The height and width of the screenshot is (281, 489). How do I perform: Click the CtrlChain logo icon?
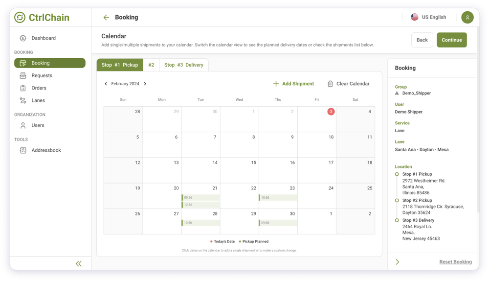(x=20, y=18)
